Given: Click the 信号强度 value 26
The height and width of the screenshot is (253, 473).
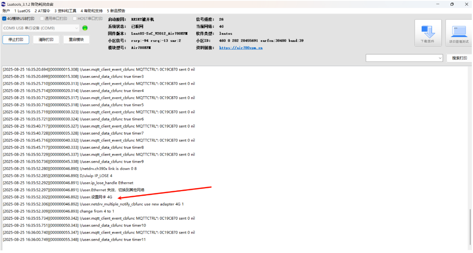Looking at the screenshot, I should click(221, 19).
